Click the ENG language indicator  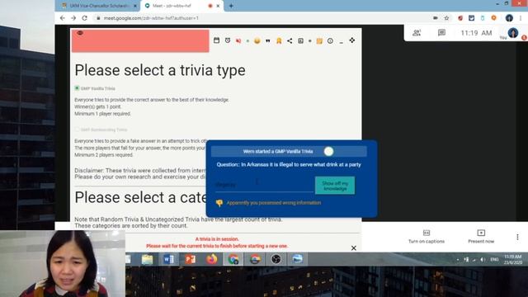pos(494,260)
